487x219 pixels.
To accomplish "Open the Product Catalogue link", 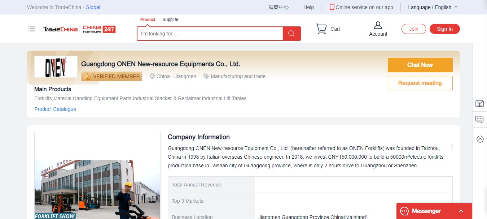I will 55,109.
